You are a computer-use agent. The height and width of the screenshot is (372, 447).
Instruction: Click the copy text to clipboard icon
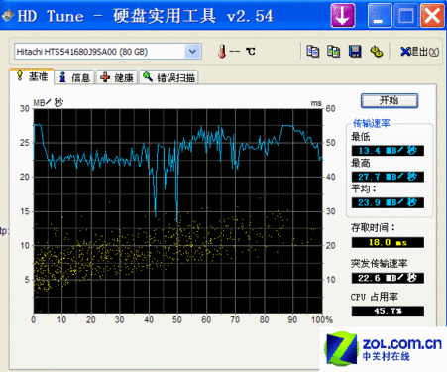[312, 52]
